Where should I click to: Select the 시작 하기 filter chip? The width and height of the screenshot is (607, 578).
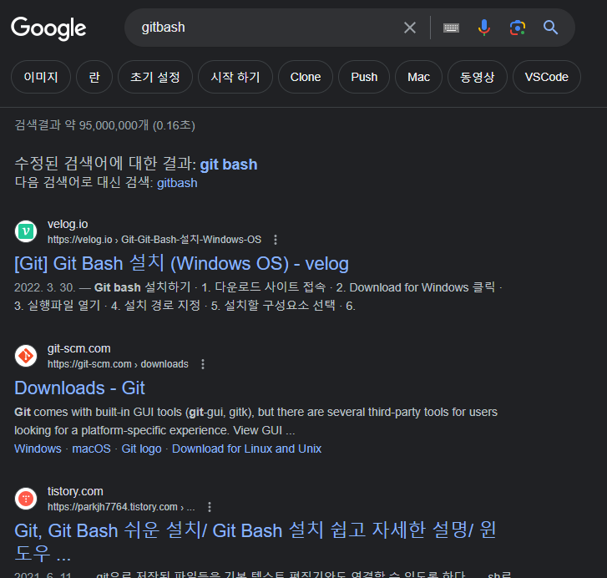[235, 77]
